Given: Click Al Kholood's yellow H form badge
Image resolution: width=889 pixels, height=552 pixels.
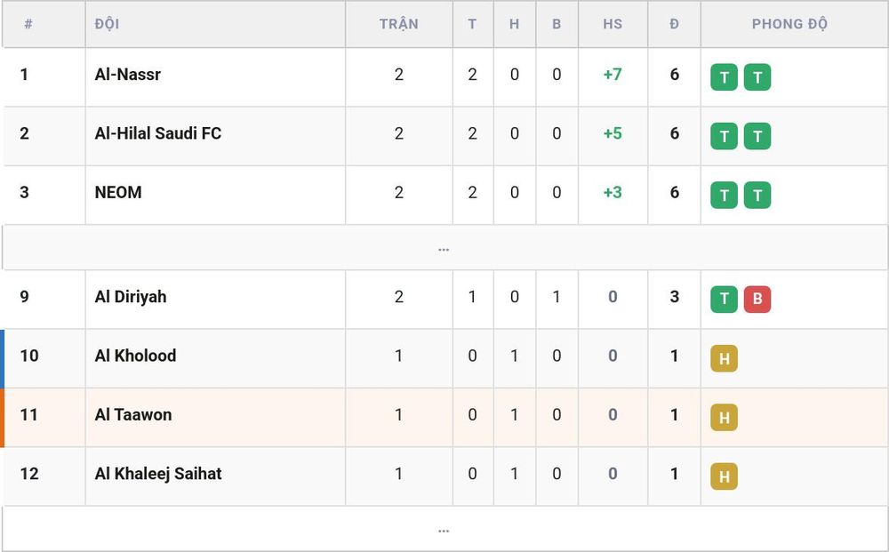Looking at the screenshot, I should tap(724, 358).
